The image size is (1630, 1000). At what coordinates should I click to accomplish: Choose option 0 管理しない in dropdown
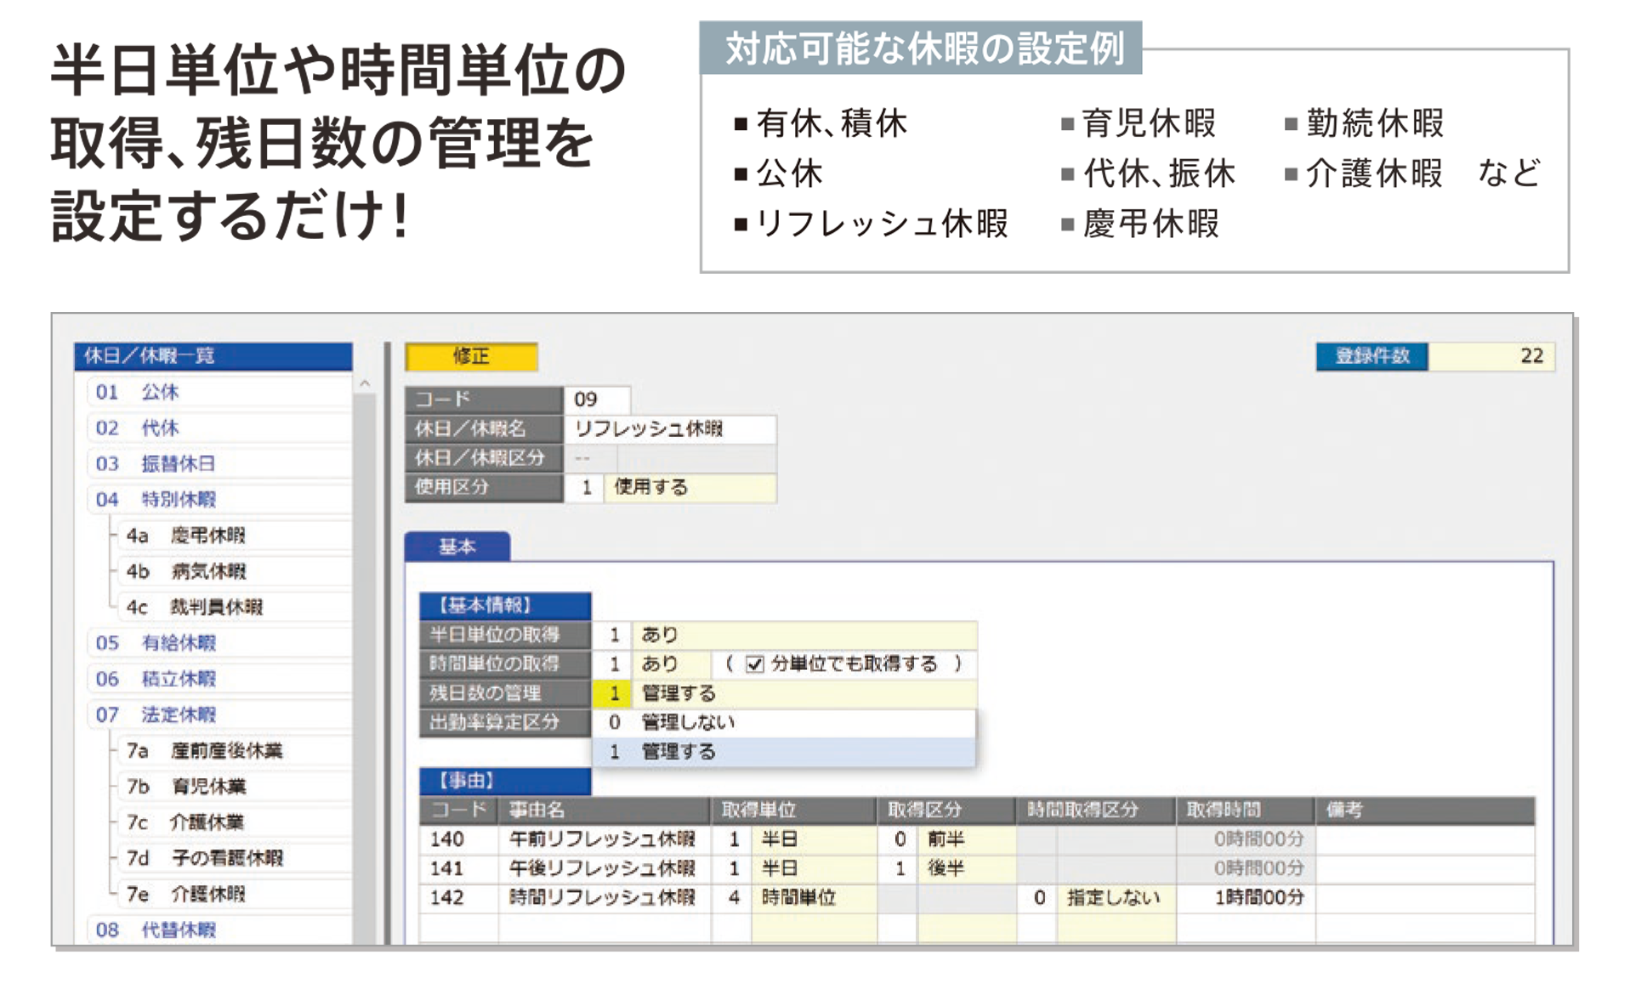[x=783, y=723]
